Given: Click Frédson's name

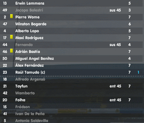Looking at the screenshot, I should (23, 107).
